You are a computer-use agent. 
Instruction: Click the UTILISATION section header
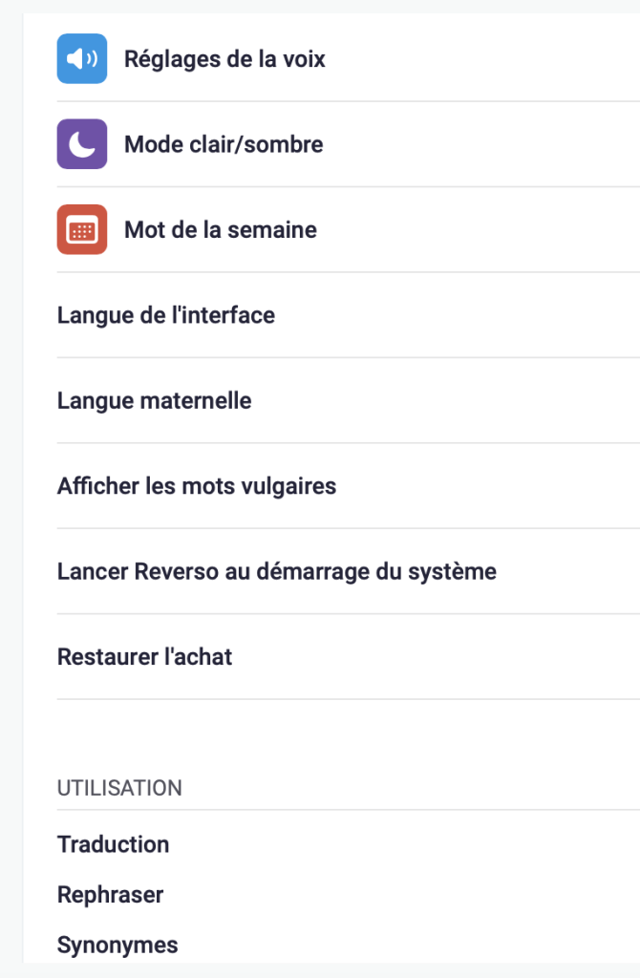coord(119,788)
